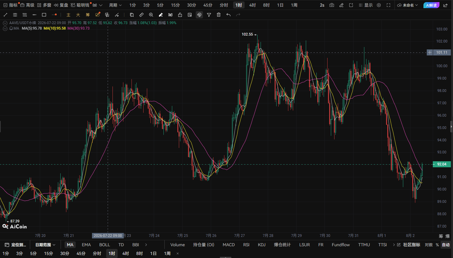
Task: Click the 2s refresh interval
Action: click(322, 5)
